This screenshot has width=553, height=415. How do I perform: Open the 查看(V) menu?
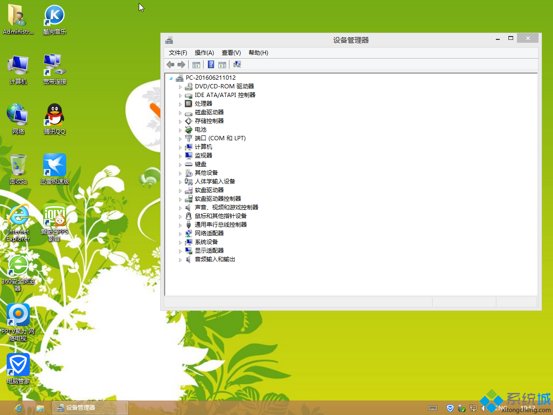pos(230,53)
